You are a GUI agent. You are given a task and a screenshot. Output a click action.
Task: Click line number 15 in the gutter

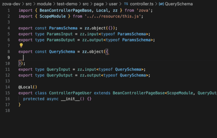[8, 93]
